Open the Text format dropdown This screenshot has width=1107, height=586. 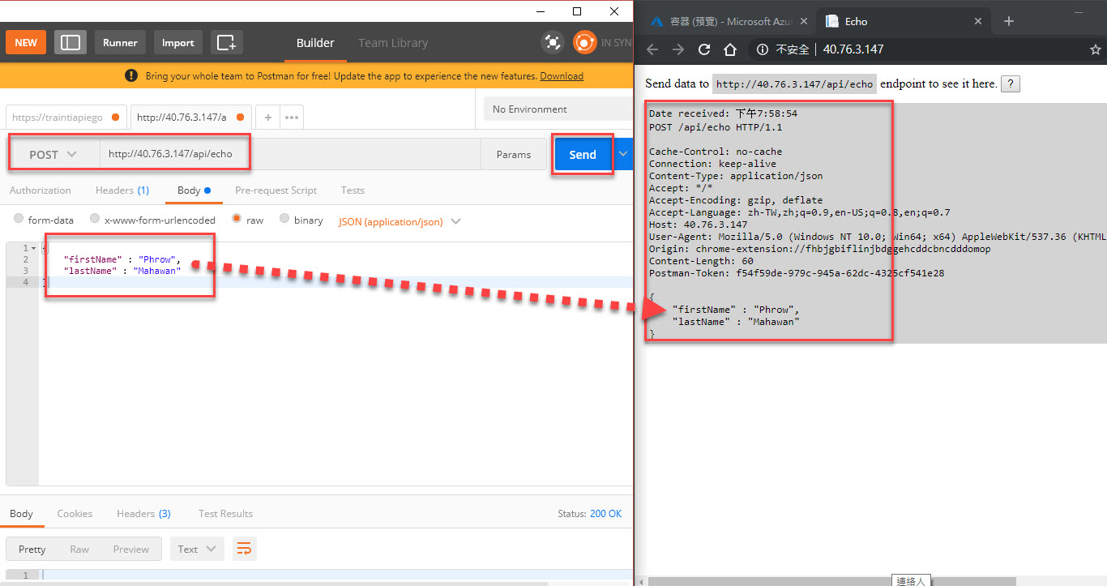coord(198,549)
